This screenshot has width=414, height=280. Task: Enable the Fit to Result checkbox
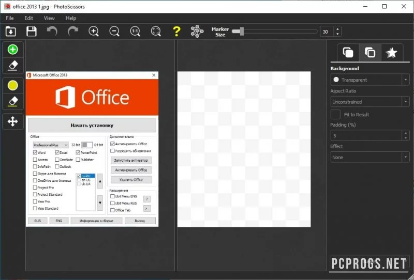pyautogui.click(x=335, y=115)
